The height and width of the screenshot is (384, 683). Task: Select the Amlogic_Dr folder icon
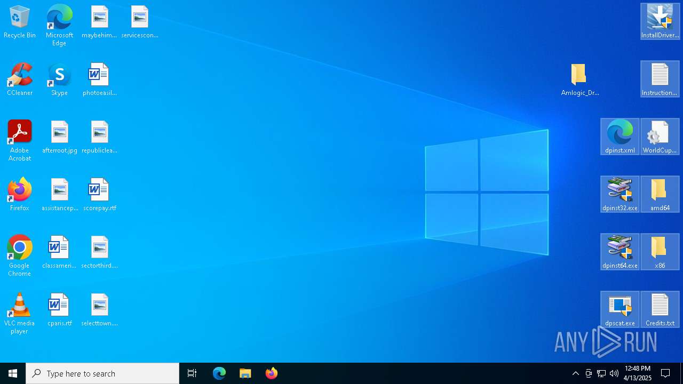pos(580,79)
